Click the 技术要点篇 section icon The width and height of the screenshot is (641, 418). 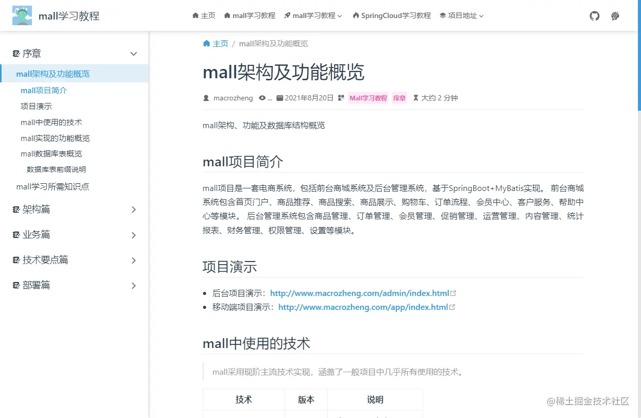[x=16, y=260]
